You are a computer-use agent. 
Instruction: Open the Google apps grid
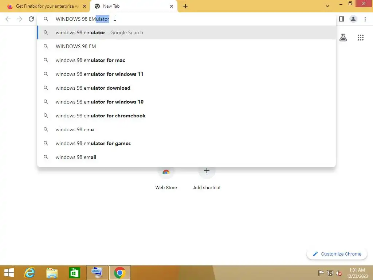(361, 38)
